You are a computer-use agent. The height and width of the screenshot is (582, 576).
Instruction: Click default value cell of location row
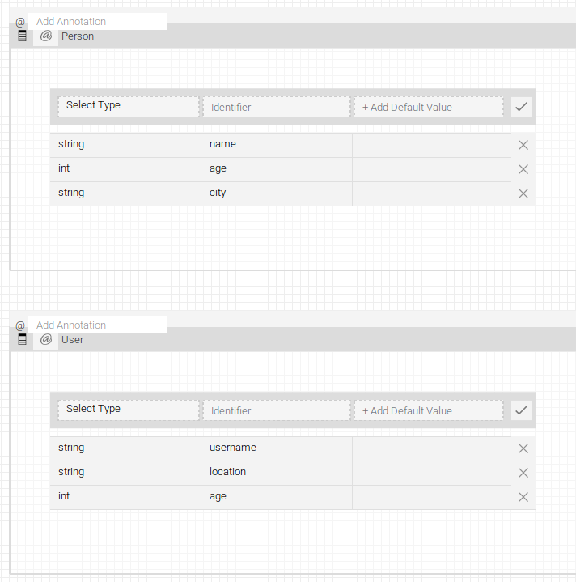tap(432, 473)
